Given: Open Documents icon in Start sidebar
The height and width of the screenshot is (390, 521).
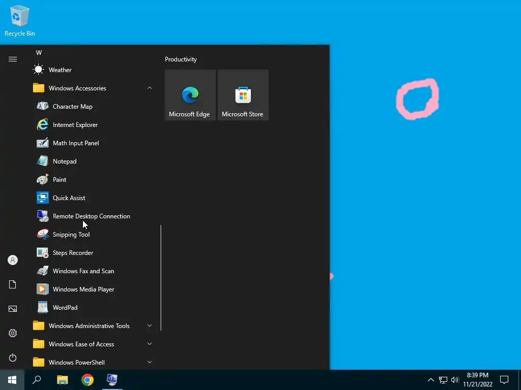Looking at the screenshot, I should click(13, 284).
